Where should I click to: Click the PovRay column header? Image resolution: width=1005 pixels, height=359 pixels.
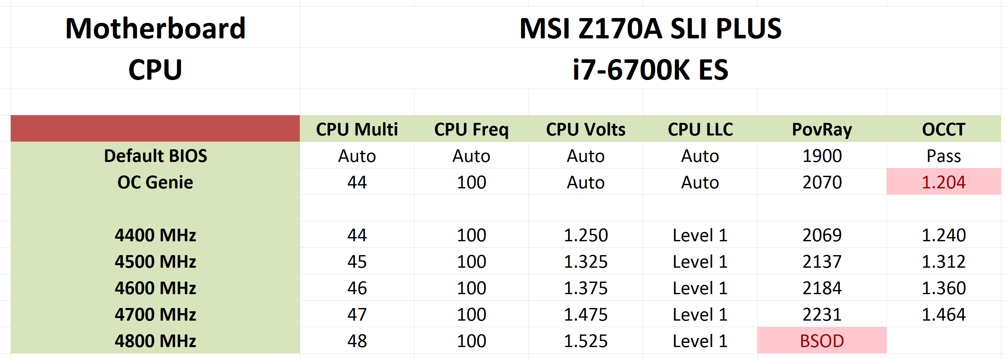[822, 129]
